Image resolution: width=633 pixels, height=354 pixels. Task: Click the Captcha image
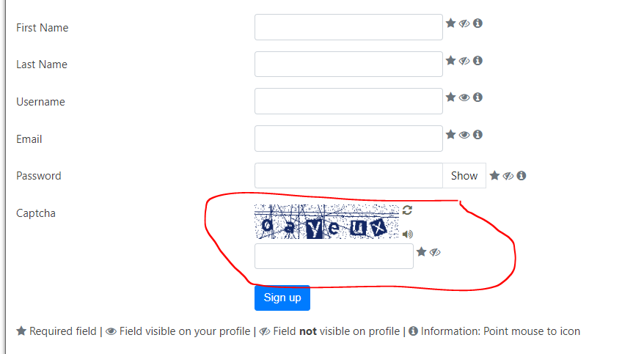pos(326,222)
